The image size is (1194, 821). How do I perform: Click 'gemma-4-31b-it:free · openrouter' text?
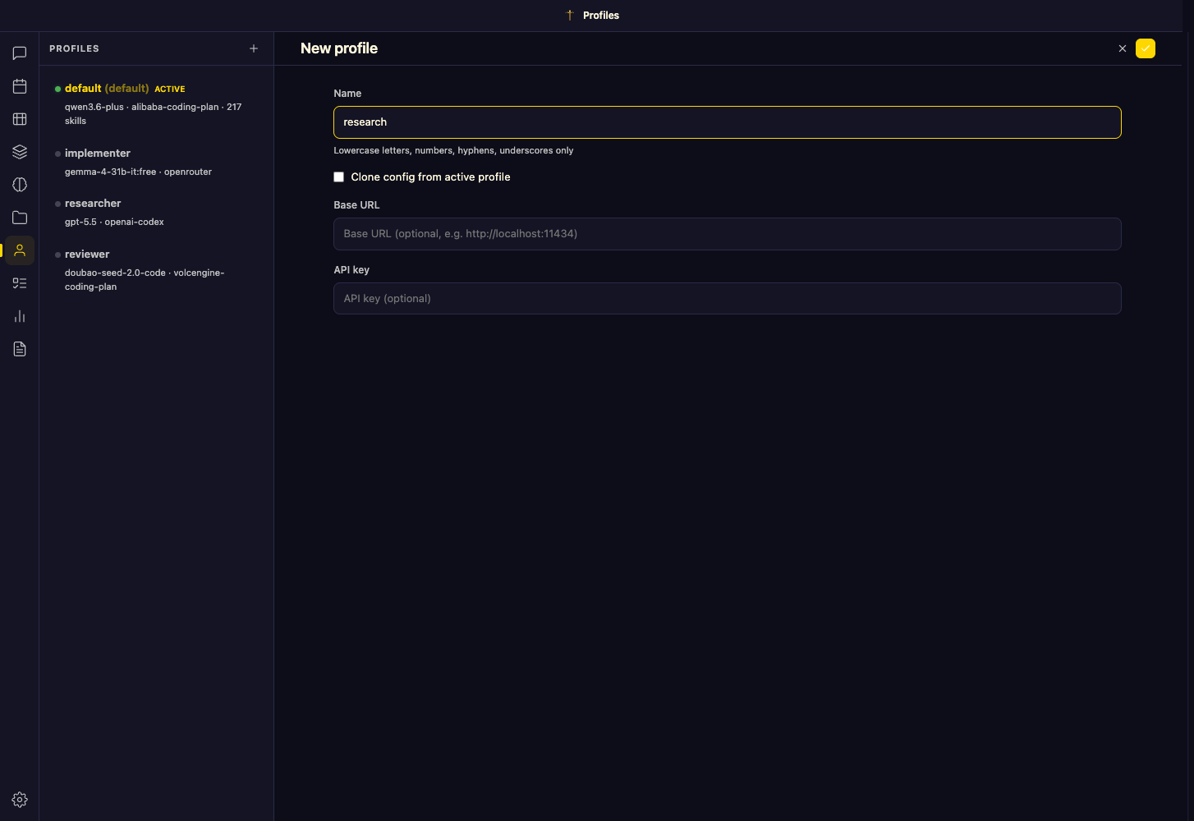138,172
